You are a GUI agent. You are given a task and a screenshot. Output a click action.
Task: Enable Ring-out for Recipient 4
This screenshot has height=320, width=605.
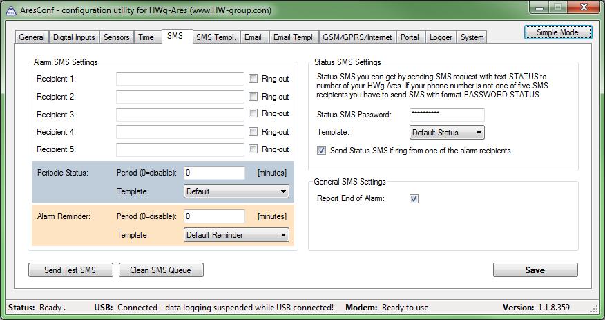click(253, 132)
